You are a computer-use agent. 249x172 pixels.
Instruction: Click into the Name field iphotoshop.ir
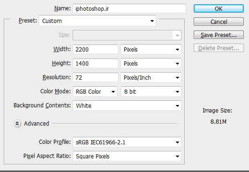point(129,8)
